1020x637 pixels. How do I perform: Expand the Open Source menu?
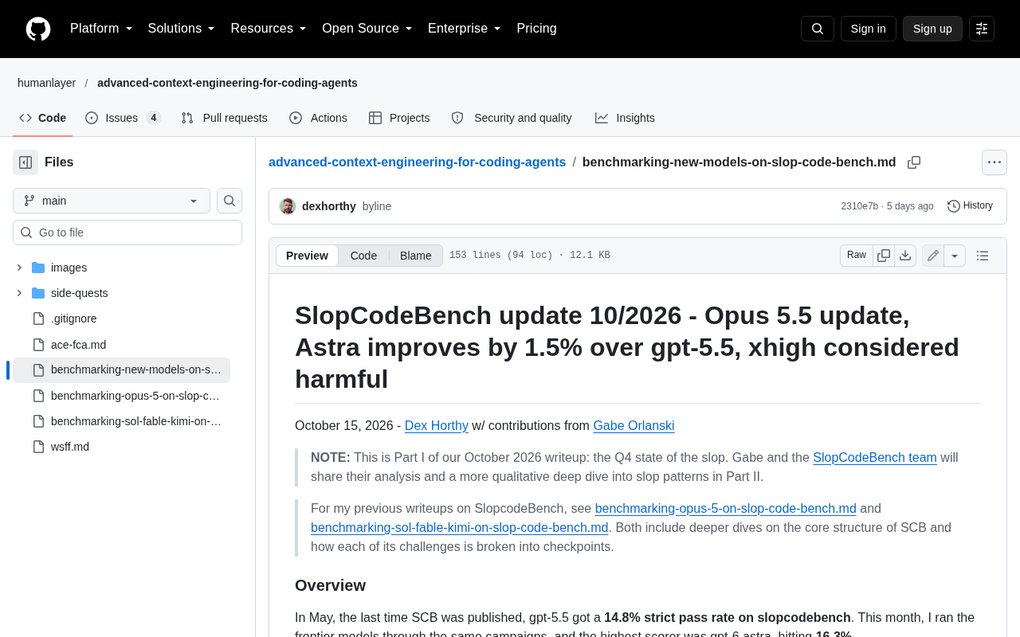coord(367,29)
